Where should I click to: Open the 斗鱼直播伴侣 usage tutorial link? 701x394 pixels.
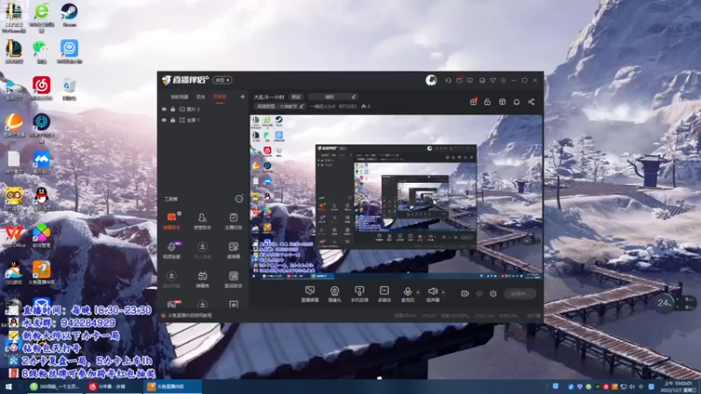pyautogui.click(x=189, y=315)
